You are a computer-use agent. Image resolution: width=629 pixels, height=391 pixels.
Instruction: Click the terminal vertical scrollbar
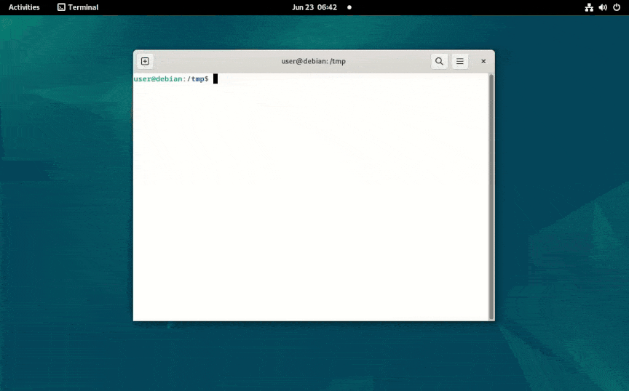[x=491, y=197]
